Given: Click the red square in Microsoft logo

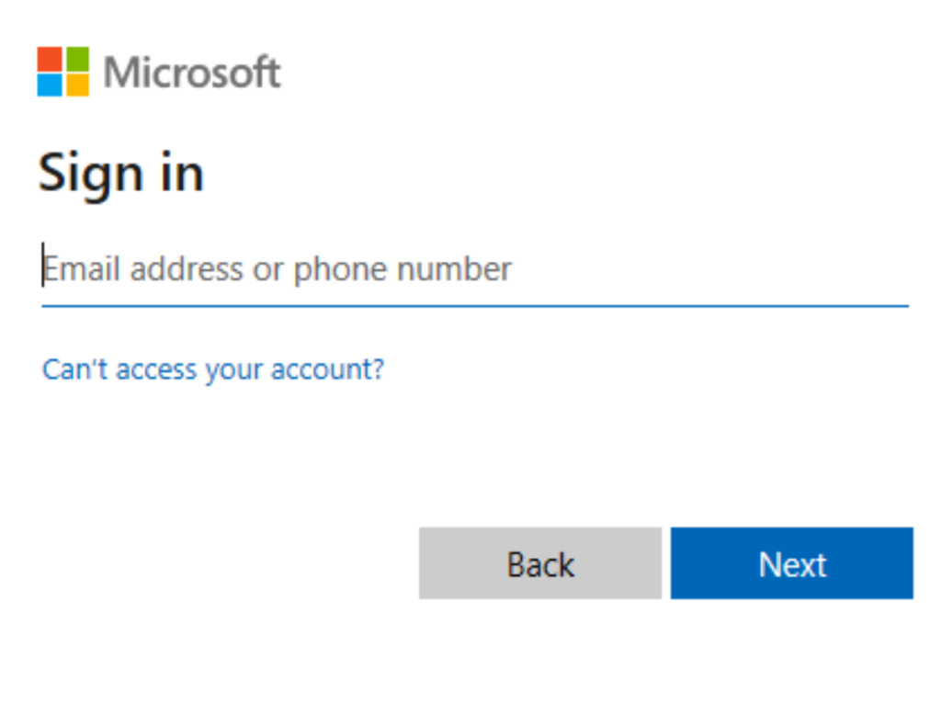Looking at the screenshot, I should (50, 59).
